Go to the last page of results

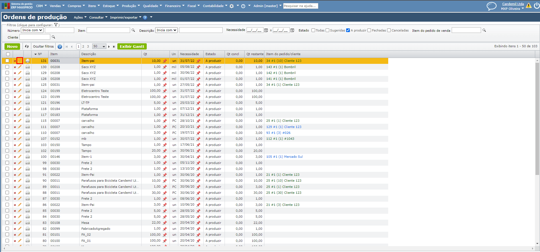[x=114, y=47]
